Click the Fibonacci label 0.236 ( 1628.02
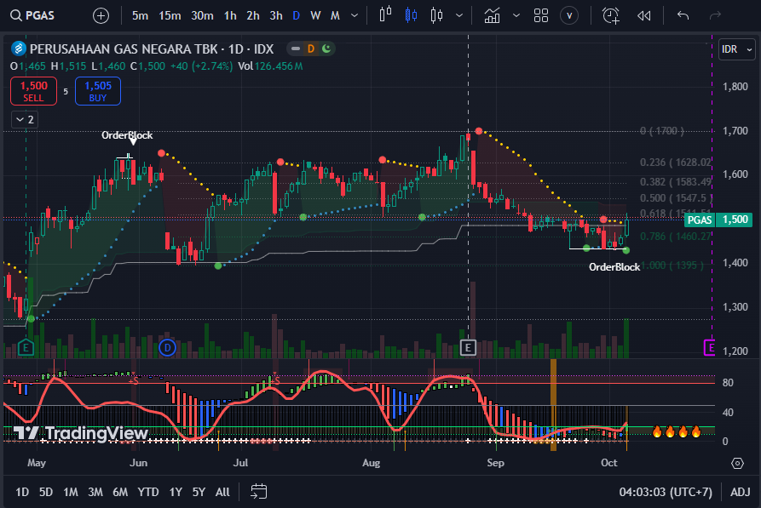 point(676,163)
